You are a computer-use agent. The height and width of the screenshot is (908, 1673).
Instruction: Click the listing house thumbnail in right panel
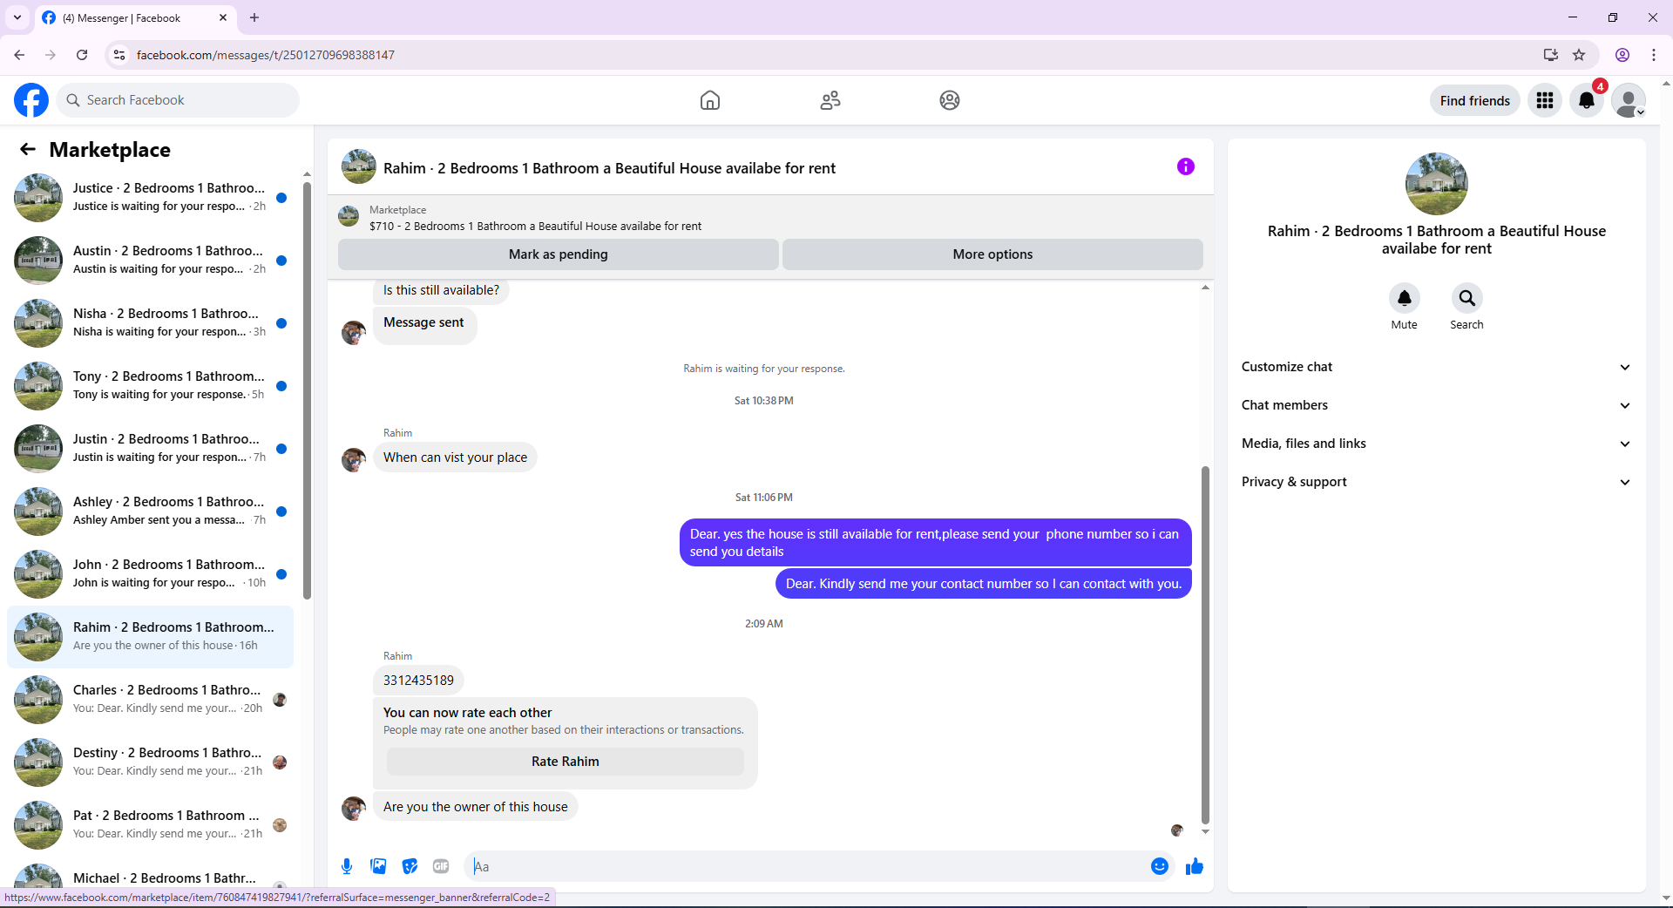pos(1437,184)
